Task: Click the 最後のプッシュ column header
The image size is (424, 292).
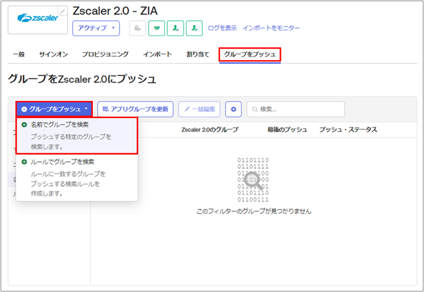Action: [287, 130]
